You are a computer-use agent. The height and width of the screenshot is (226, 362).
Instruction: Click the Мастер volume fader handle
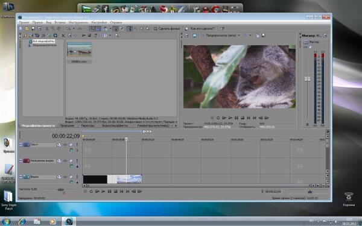pos(307,79)
